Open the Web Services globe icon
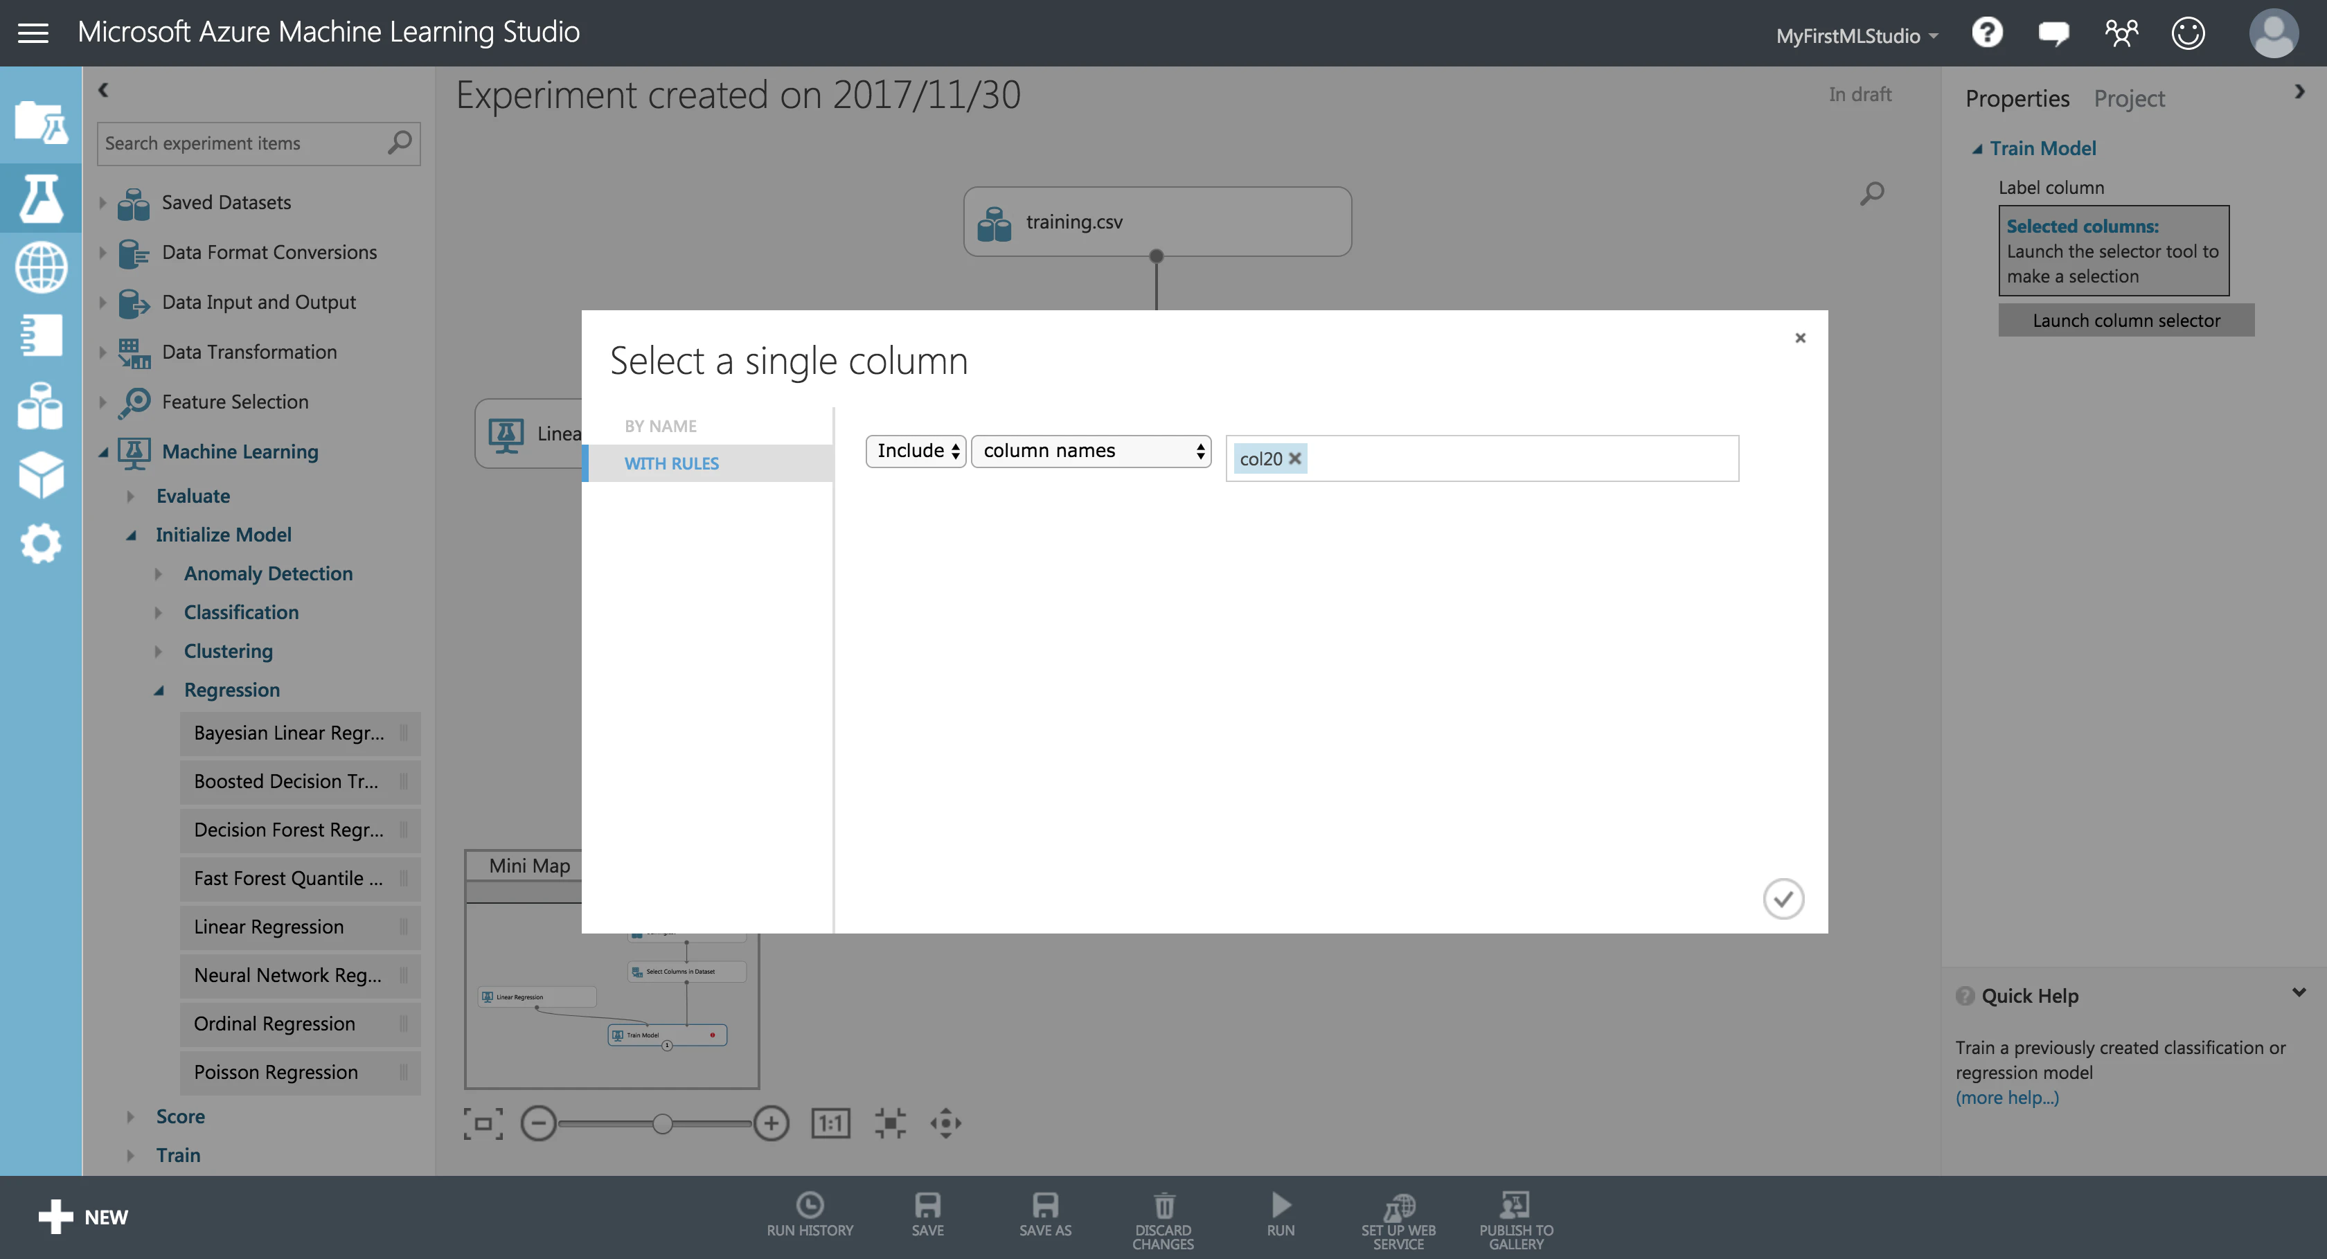 pyautogui.click(x=41, y=267)
